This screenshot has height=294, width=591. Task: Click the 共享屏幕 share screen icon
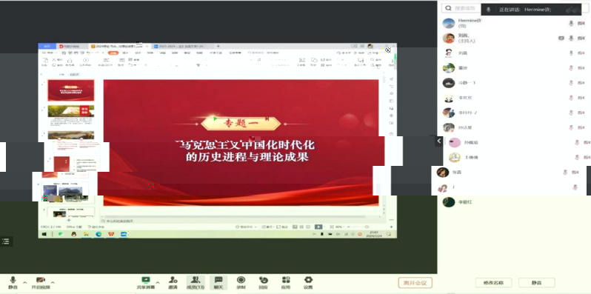(x=145, y=280)
